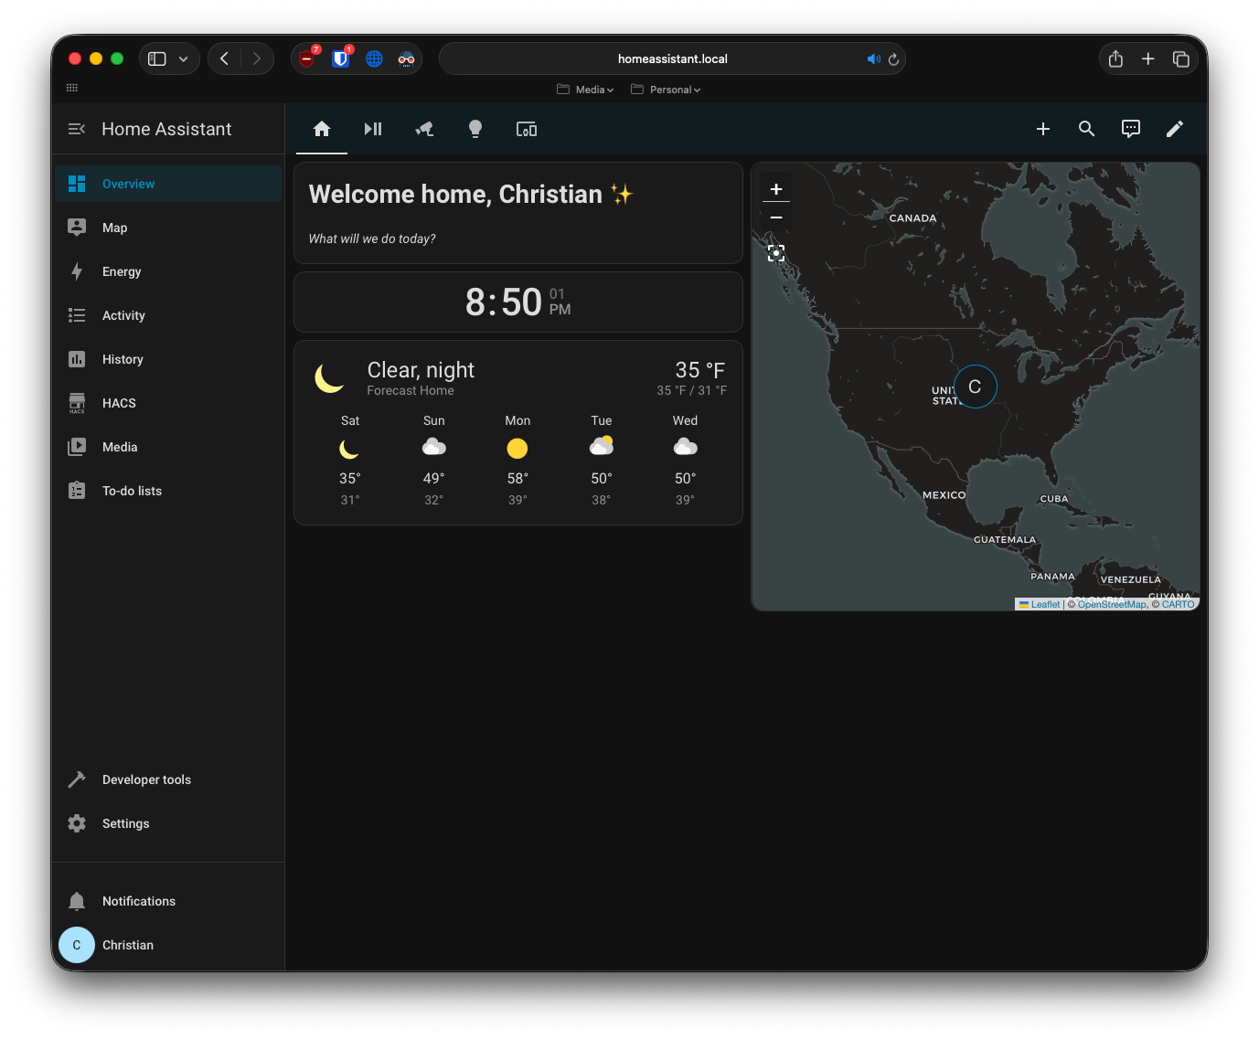Mute tab audio in address bar
Screen dimensions: 1259x1039
[x=873, y=58]
